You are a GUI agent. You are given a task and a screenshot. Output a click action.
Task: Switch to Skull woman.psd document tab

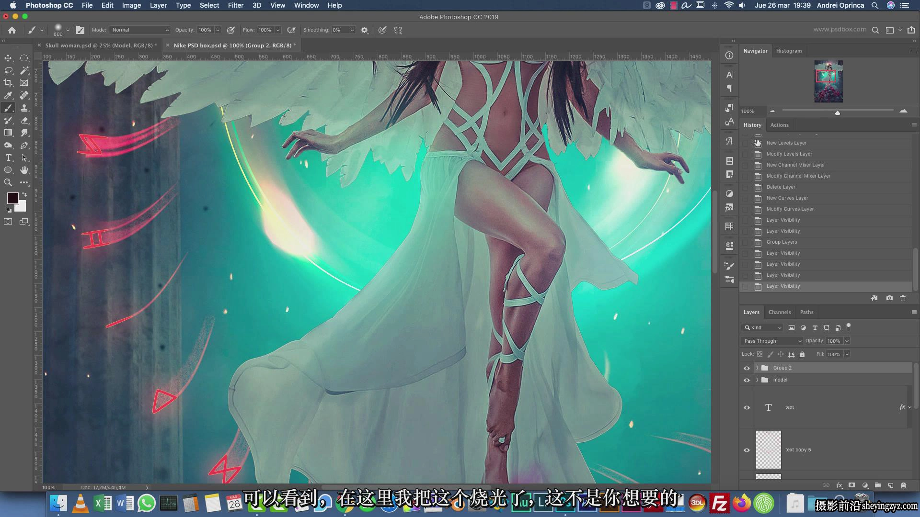[101, 45]
